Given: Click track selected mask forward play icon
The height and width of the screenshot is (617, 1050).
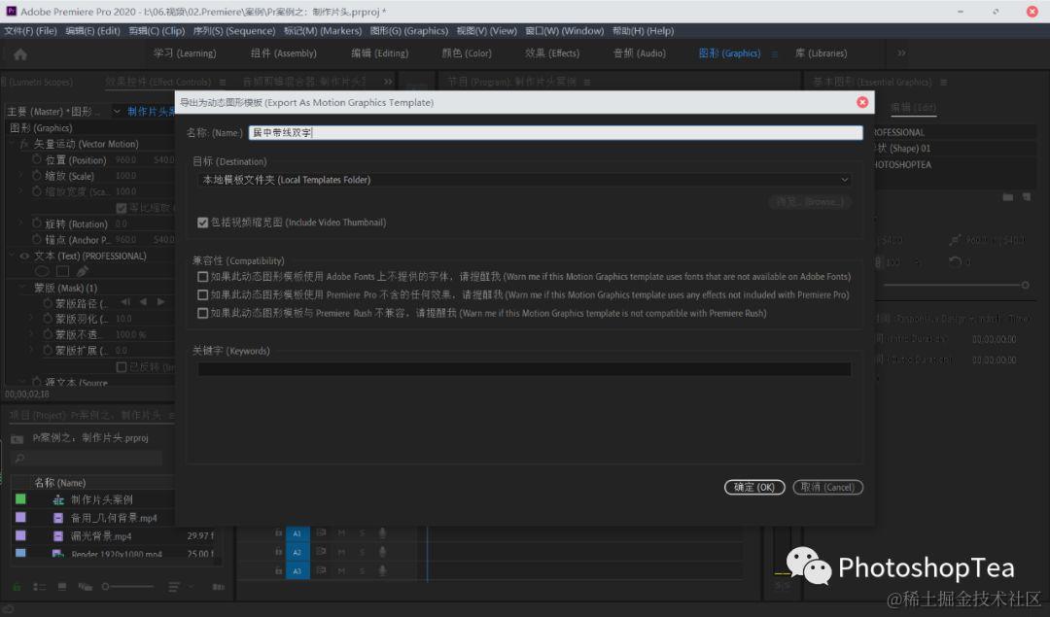Looking at the screenshot, I should [160, 302].
